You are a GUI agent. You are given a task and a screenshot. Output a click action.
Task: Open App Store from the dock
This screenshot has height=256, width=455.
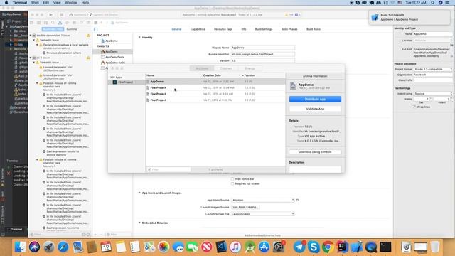[x=264, y=247]
